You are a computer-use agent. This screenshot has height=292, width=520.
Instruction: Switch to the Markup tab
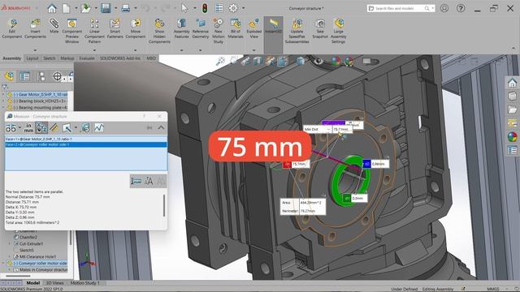point(67,58)
